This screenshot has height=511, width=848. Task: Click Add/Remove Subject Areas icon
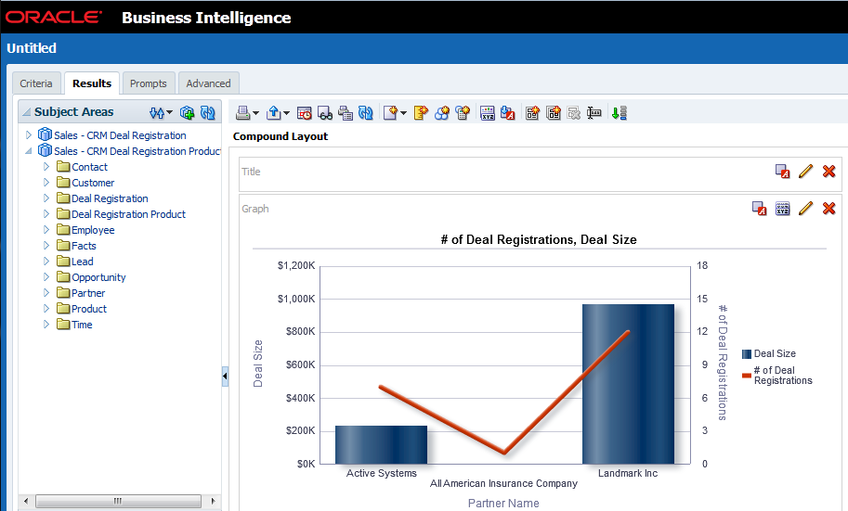coord(187,112)
